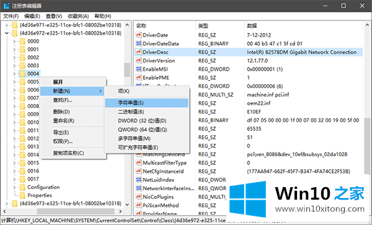Expand the {4d36e973-e325...} class key

[x=7, y=203]
